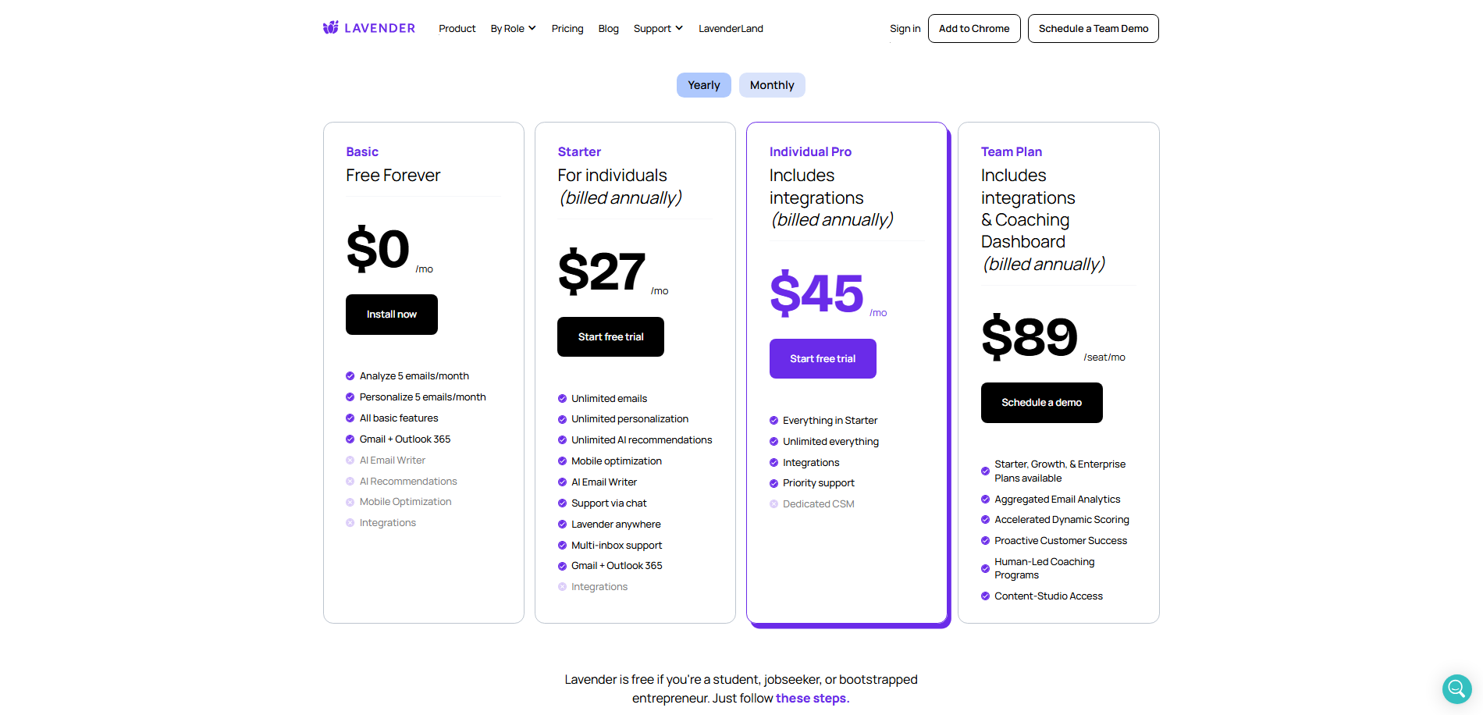Expand the By Role dropdown
The image size is (1483, 715).
(x=513, y=29)
